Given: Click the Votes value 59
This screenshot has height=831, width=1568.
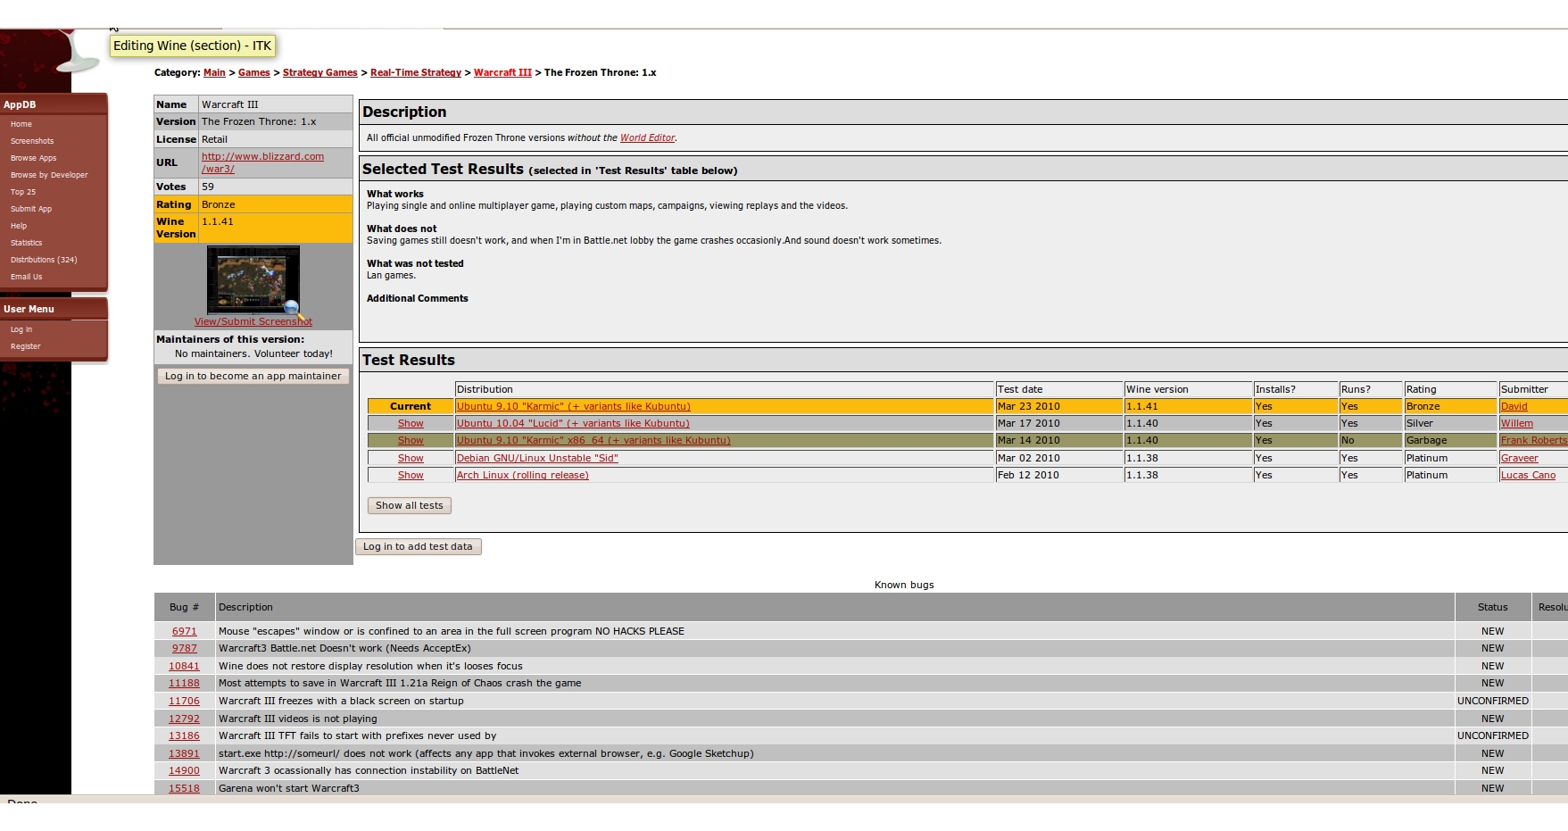Looking at the screenshot, I should tap(208, 187).
